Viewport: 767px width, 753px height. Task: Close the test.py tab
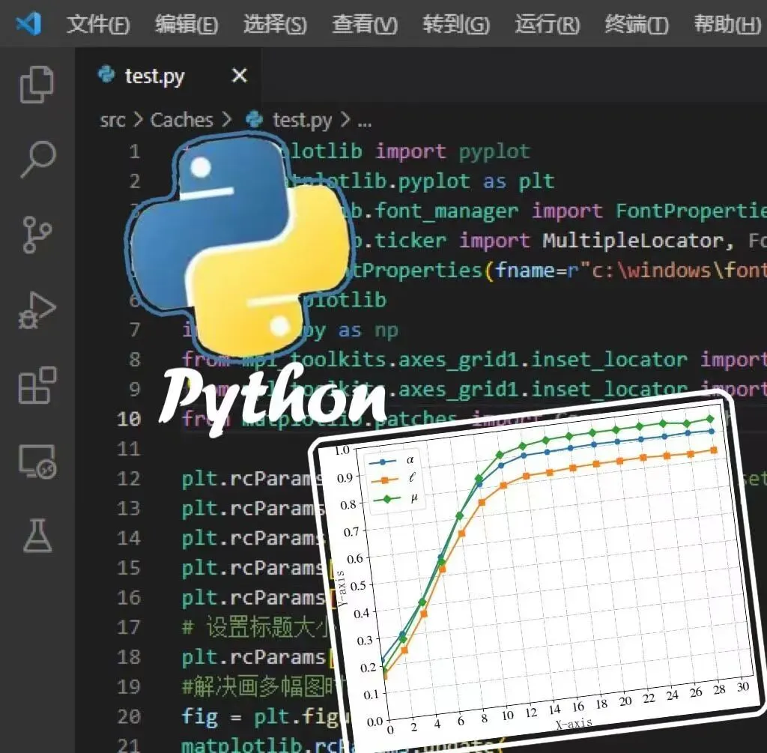(x=239, y=76)
